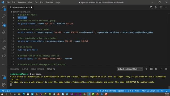Screen dimensions: 170x96
Task: Open the feedback icon in status bar
Action: [162, 91]
